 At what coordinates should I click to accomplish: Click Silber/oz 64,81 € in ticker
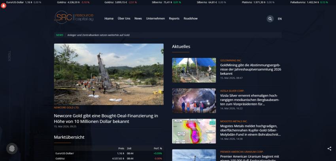coord(211,2)
